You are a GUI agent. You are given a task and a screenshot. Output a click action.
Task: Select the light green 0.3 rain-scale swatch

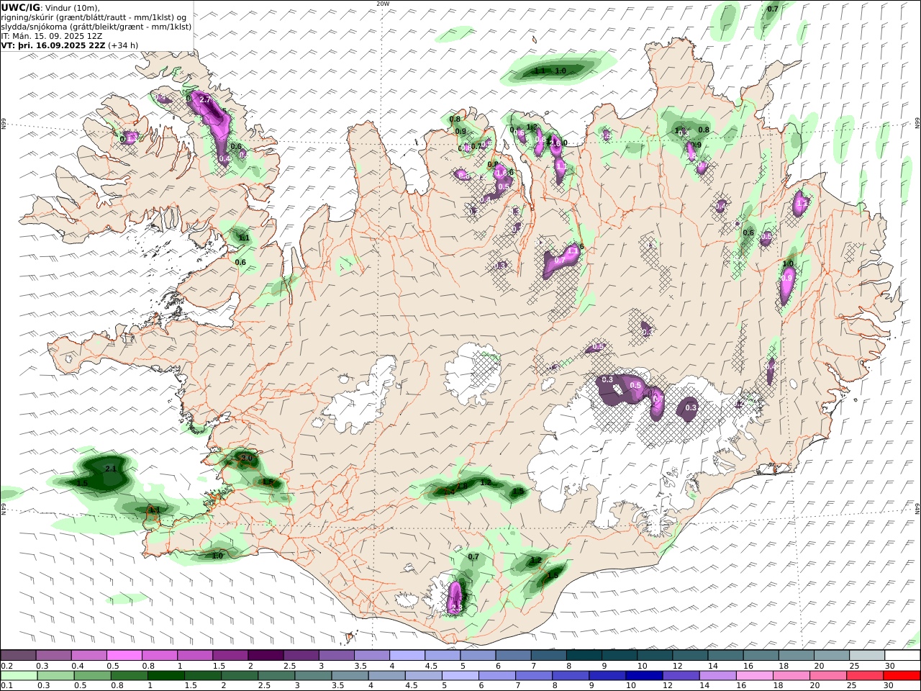pos(55,676)
